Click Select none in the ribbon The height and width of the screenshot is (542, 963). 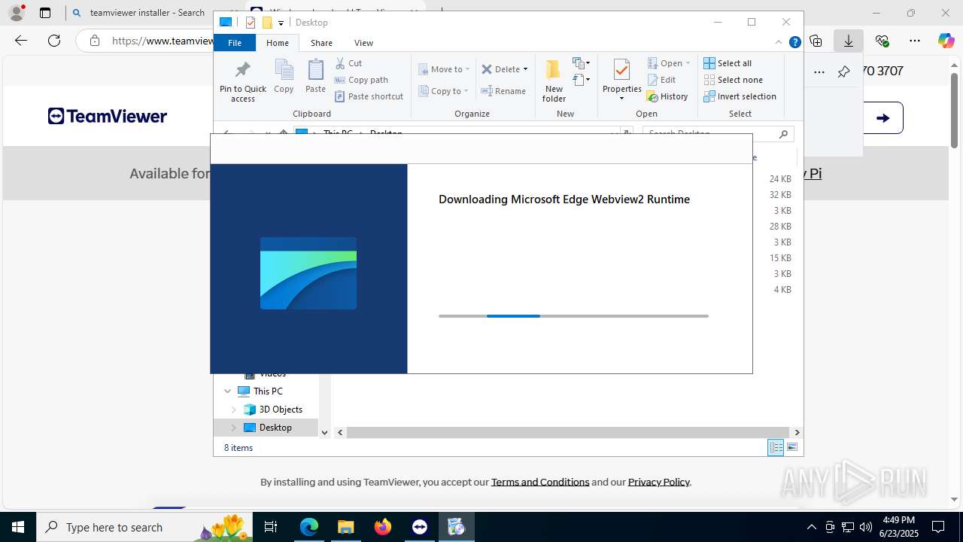[733, 80]
